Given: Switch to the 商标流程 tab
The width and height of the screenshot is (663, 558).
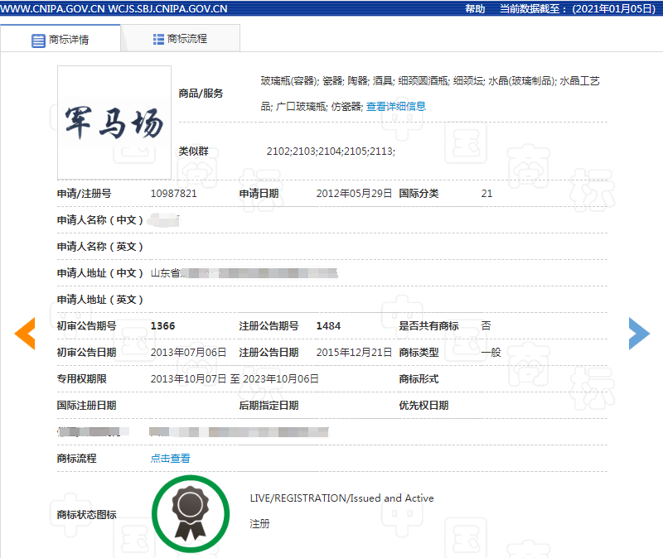Looking at the screenshot, I should point(181,39).
